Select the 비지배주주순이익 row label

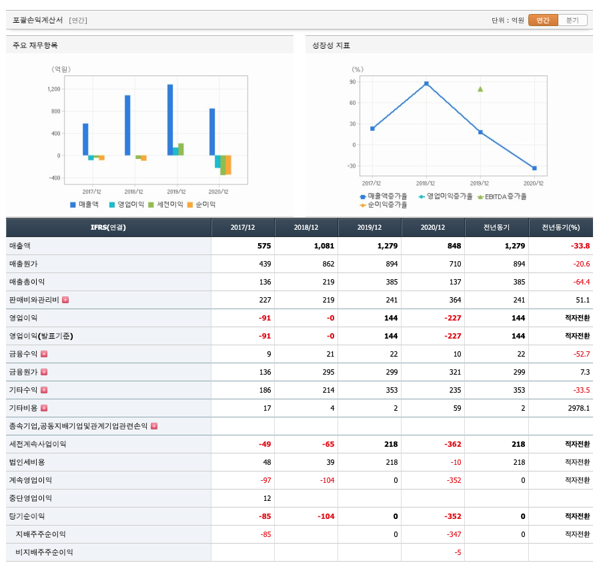[44, 552]
